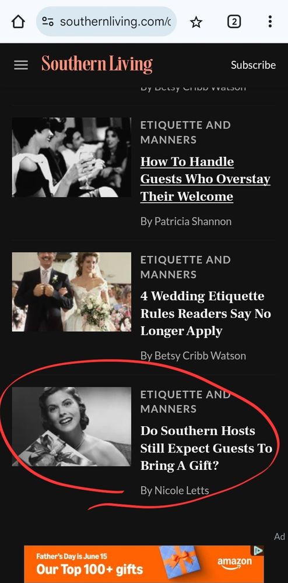Screen dimensions: 288x583
Task: Open 'How To Handle Guests Who Overstay' article
Action: point(205,179)
